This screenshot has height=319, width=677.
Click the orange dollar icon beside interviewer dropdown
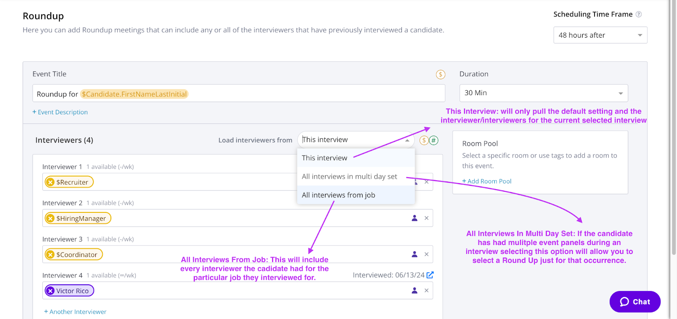tap(424, 140)
